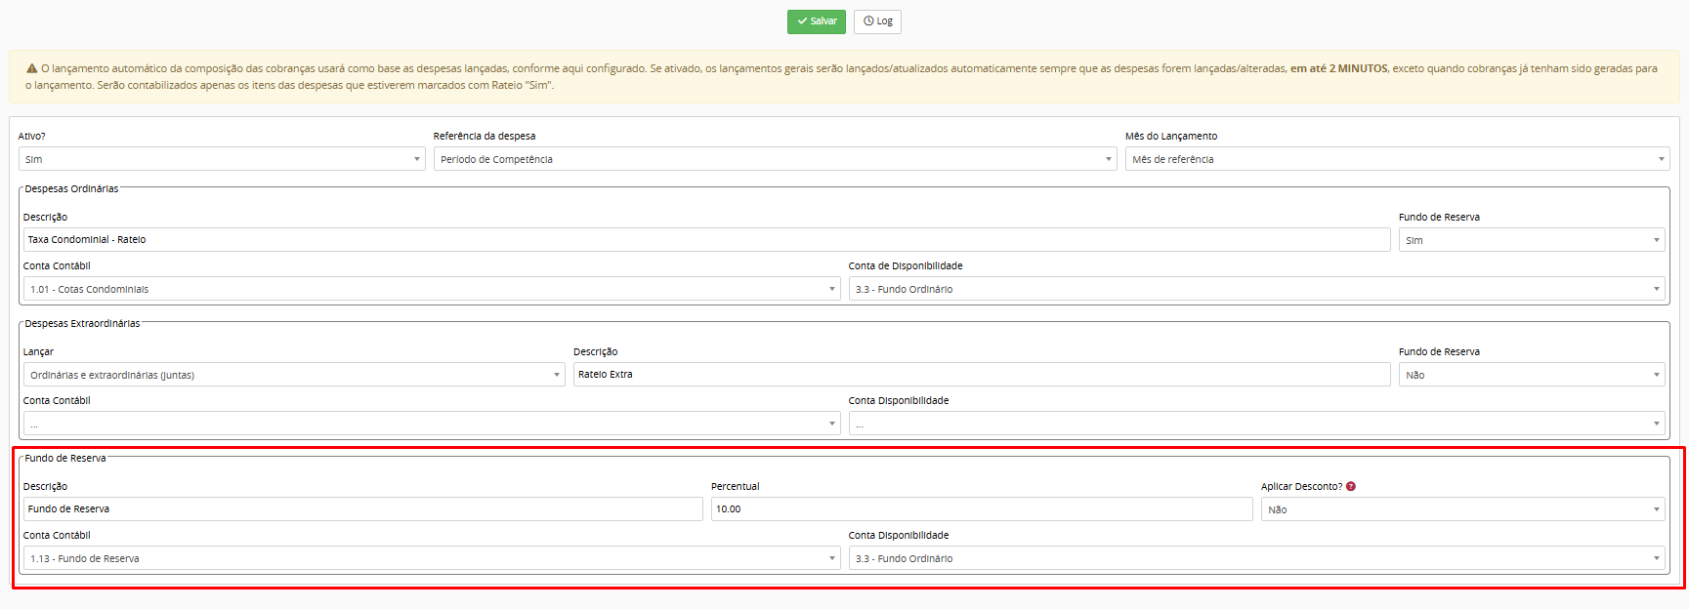Open the Lançar dropdown in Extraordinárias
Viewport: 1689px width, 609px height.
(293, 375)
